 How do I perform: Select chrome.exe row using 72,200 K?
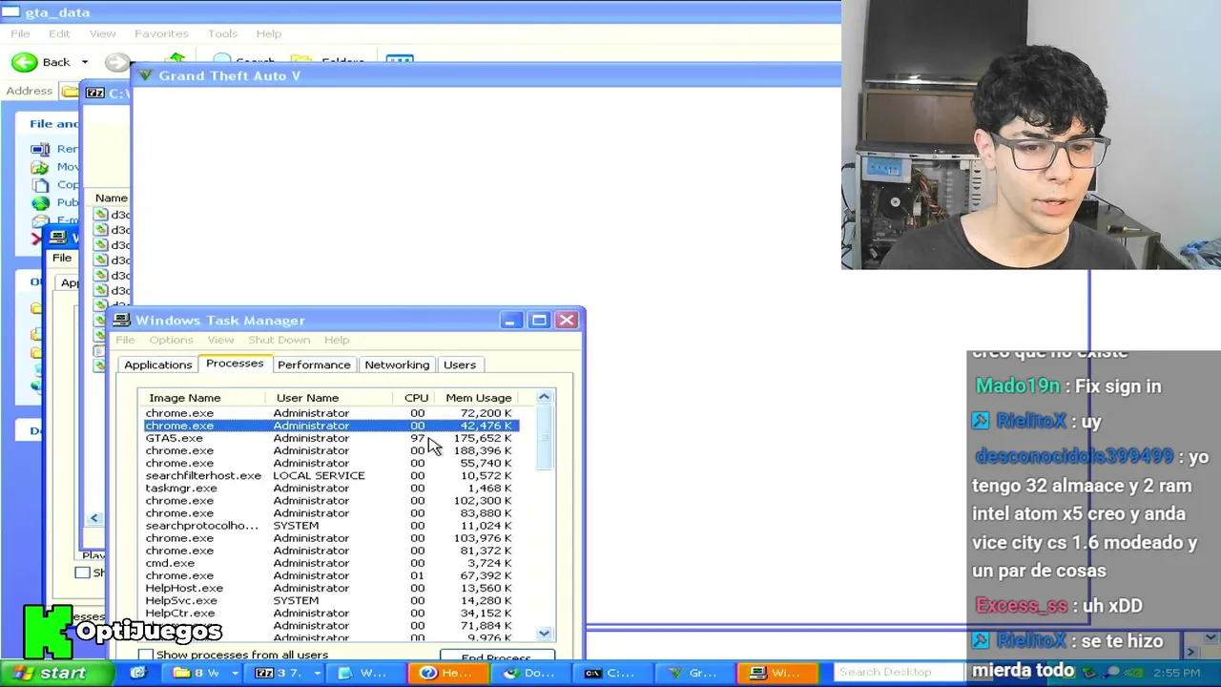pos(329,413)
